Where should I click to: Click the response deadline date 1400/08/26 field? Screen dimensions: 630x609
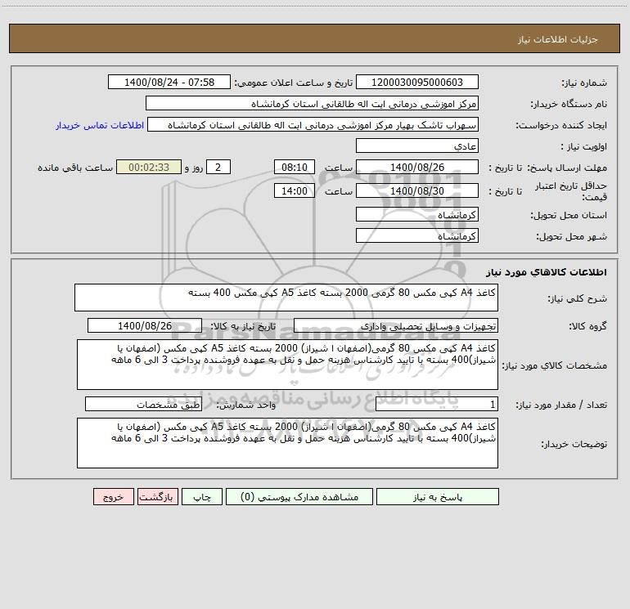417,167
